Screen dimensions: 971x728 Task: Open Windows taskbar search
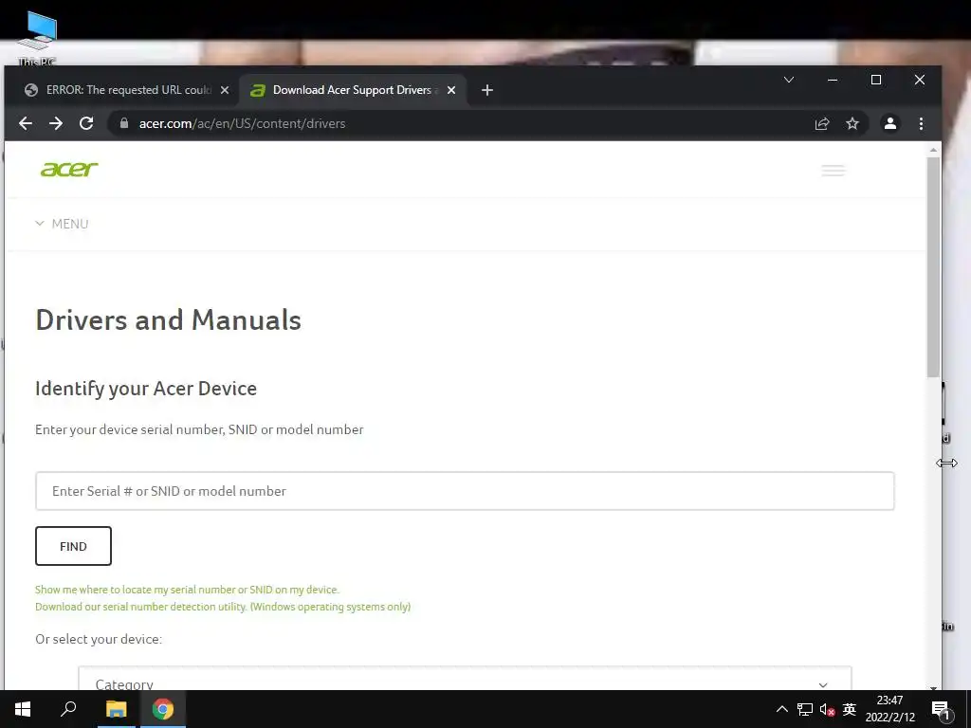[x=68, y=709]
